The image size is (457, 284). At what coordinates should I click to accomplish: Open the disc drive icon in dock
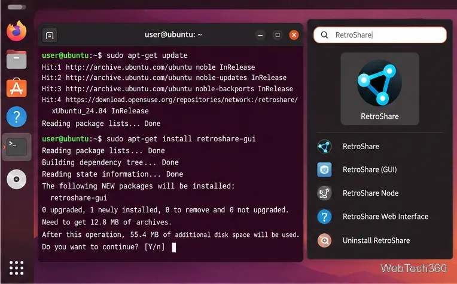pyautogui.click(x=17, y=180)
